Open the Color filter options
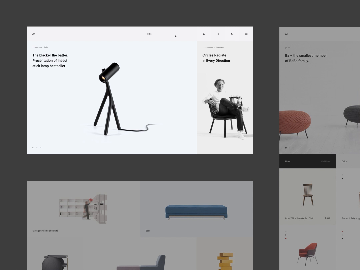This screenshot has width=360, height=270. (x=345, y=161)
